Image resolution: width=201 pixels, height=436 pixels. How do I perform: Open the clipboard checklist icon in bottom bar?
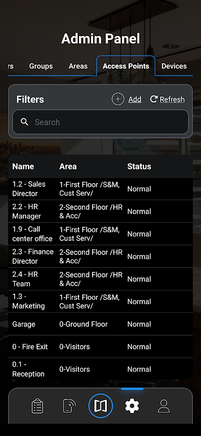37,406
